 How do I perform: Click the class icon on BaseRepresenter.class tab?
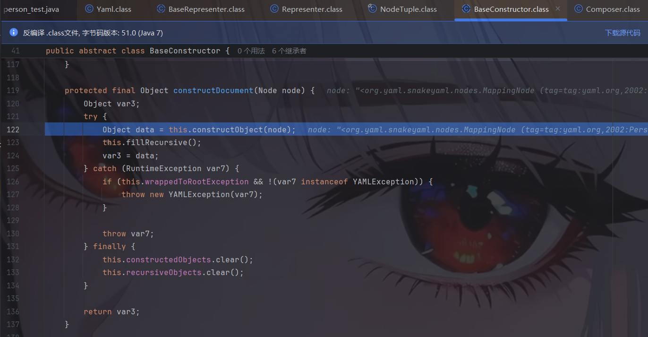tap(161, 9)
